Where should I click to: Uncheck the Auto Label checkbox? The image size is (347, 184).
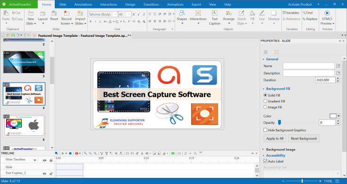point(265,161)
